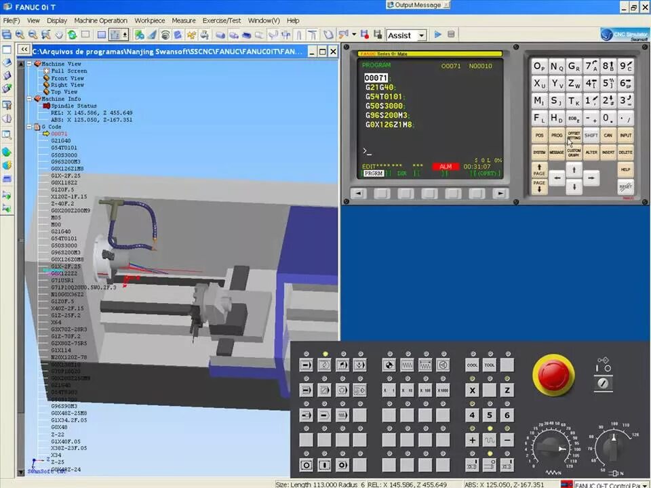Select O0071 program in G Code tree
The image size is (651, 488).
point(59,134)
